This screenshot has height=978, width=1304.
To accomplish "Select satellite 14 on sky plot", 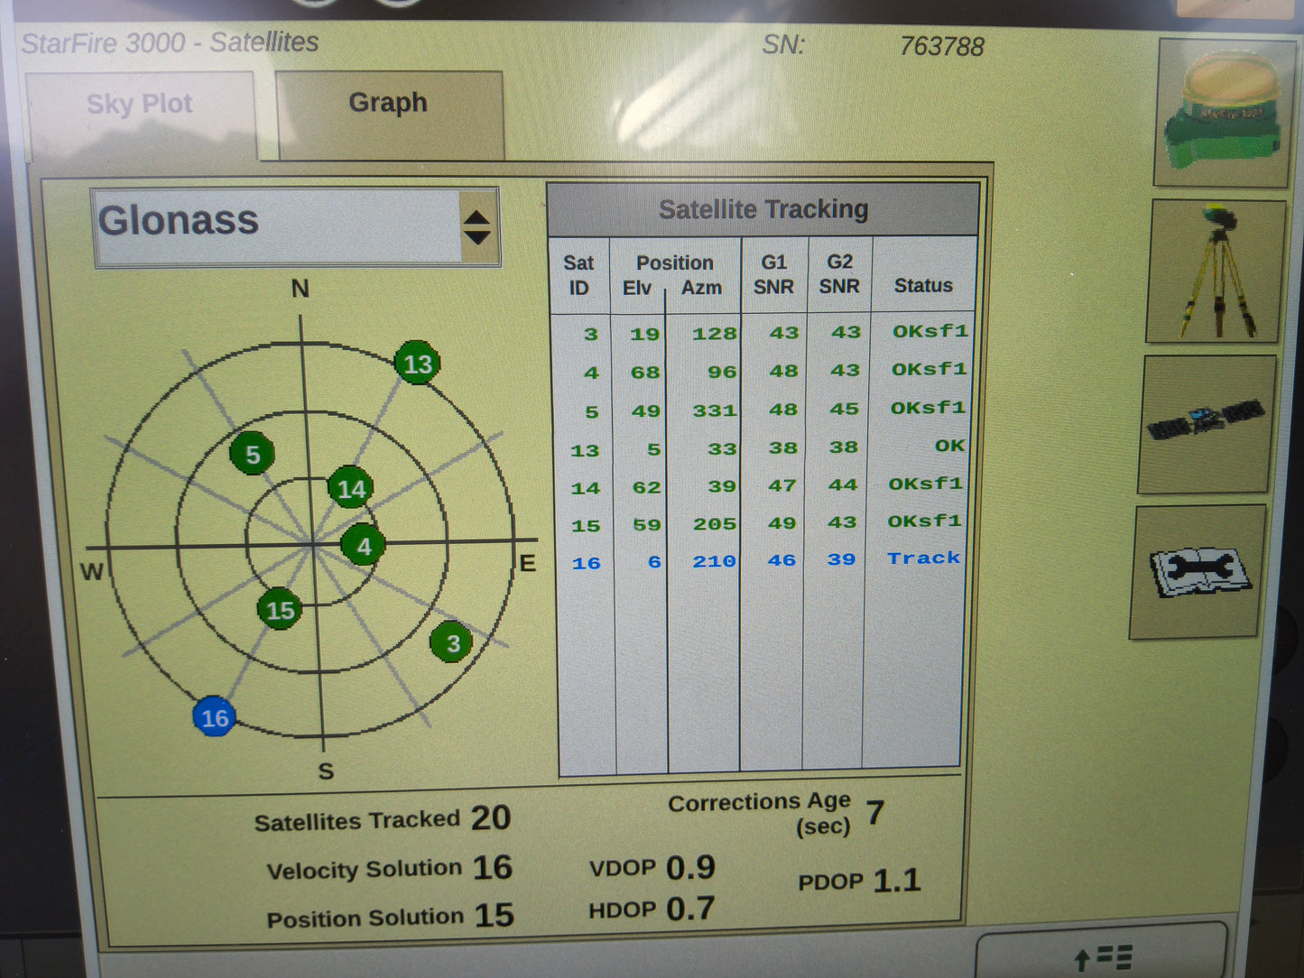I will click(x=350, y=488).
